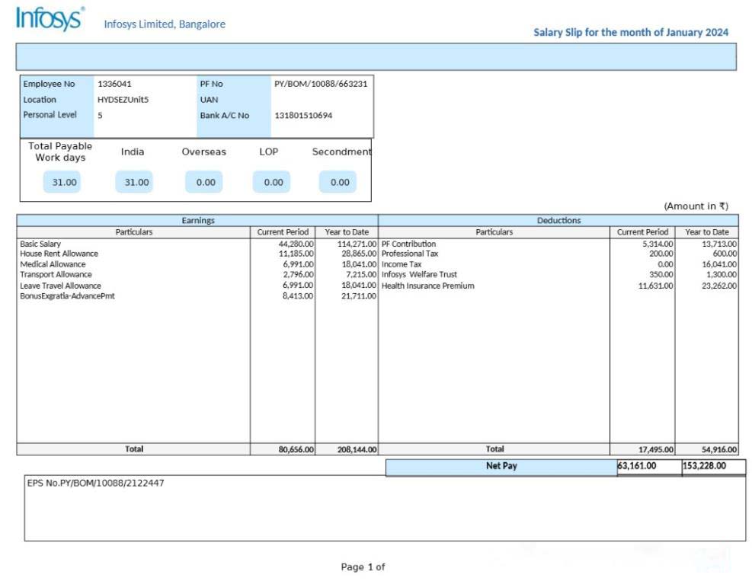Select the PF No value PY/BOM/10088/663231
The width and height of the screenshot is (752, 581).
(321, 85)
